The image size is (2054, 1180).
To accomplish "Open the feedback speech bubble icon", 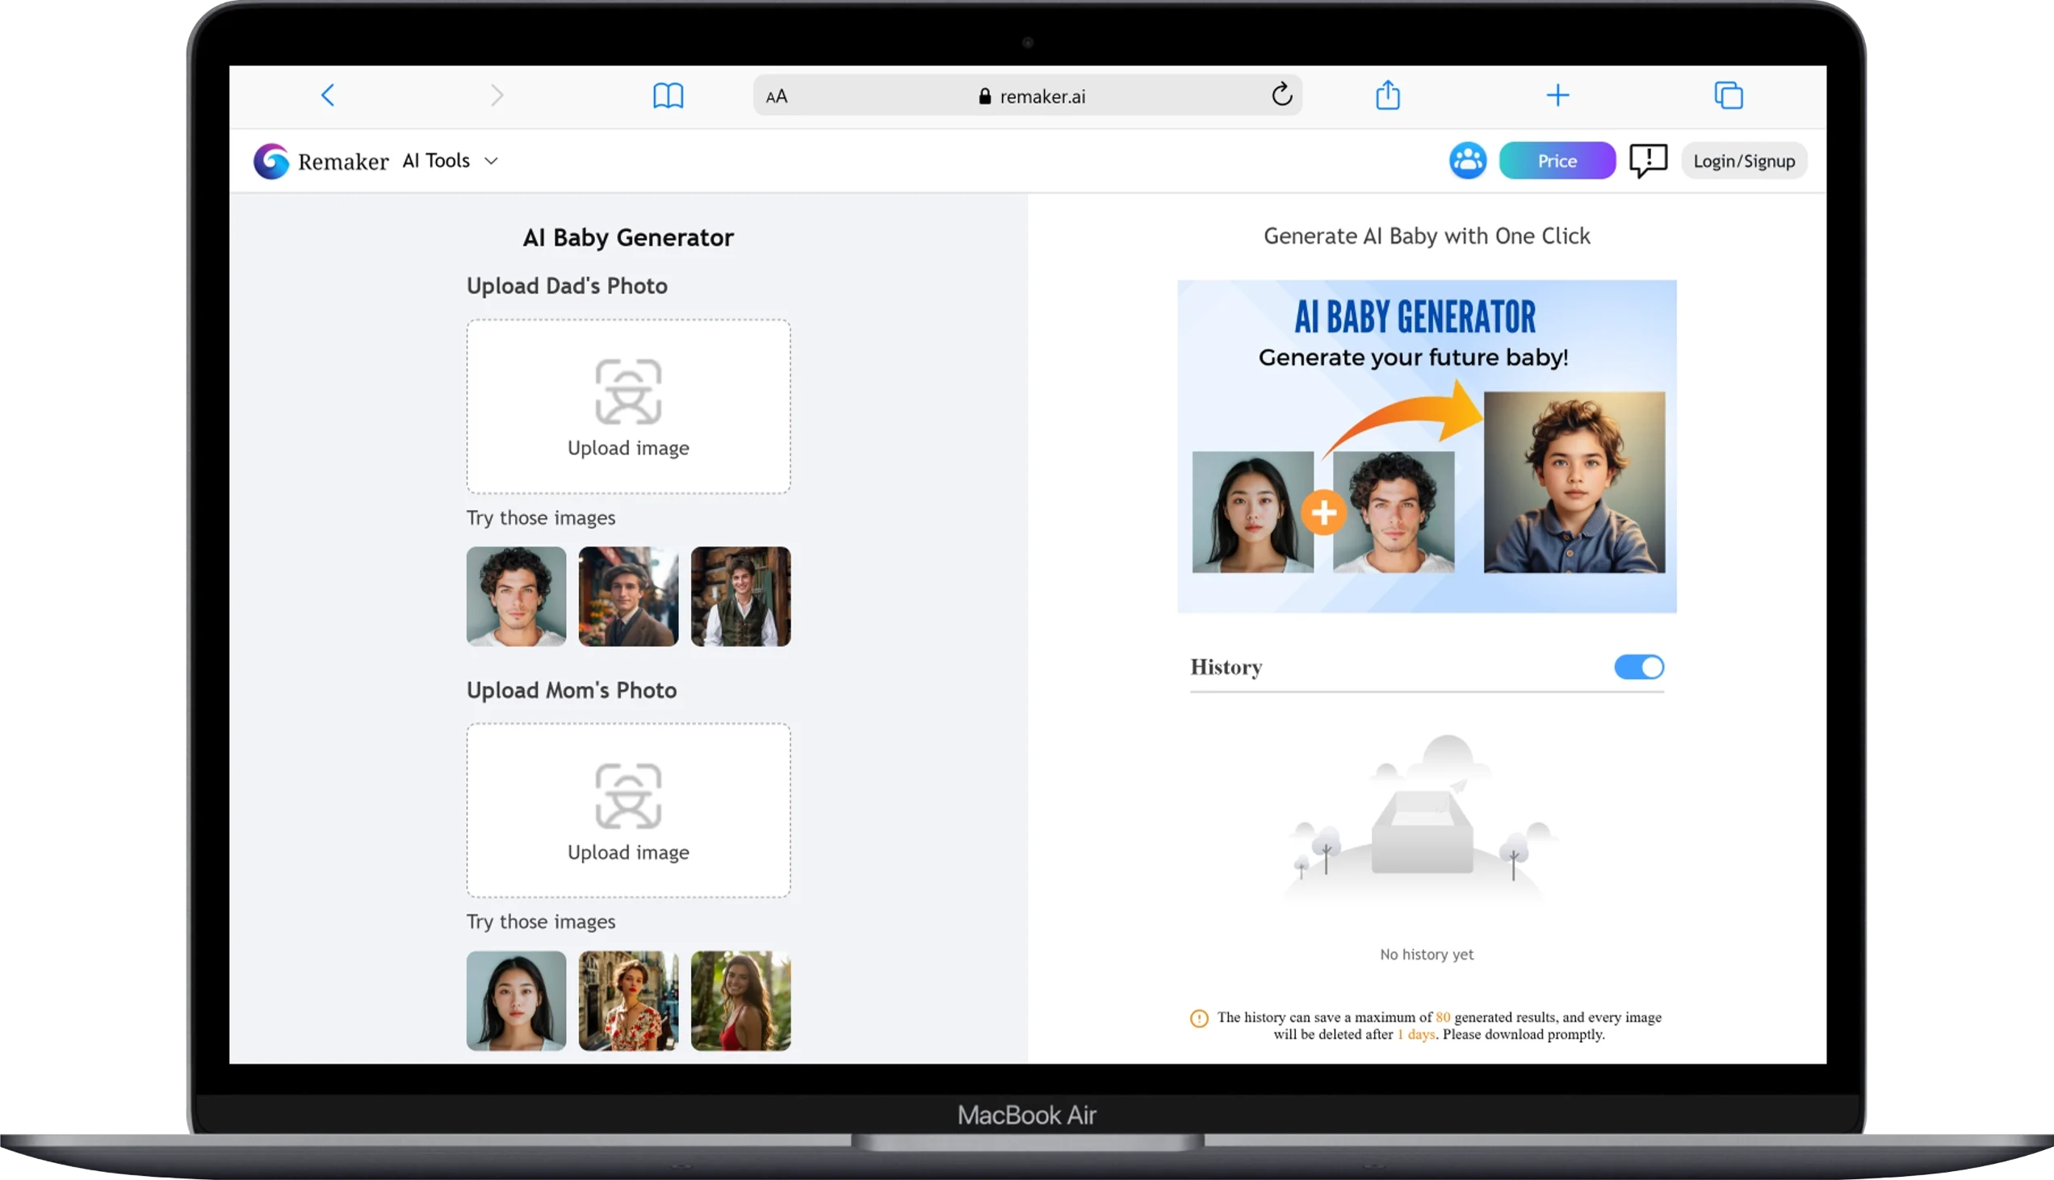I will coord(1648,161).
